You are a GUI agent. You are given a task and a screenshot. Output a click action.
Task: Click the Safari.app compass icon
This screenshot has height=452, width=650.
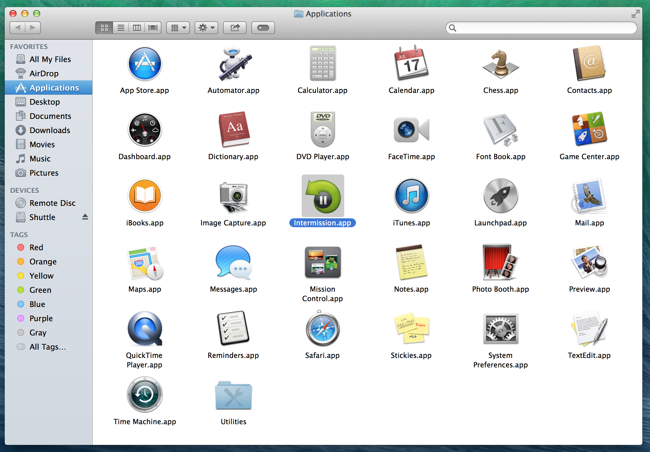tap(323, 328)
